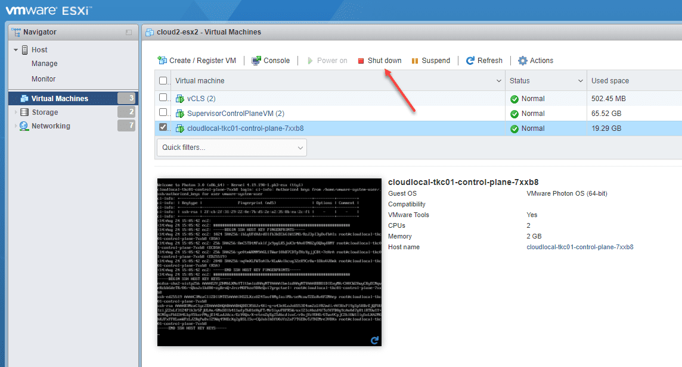The height and width of the screenshot is (367, 682).
Task: Shut down the selected virtual machine
Action: pos(379,60)
